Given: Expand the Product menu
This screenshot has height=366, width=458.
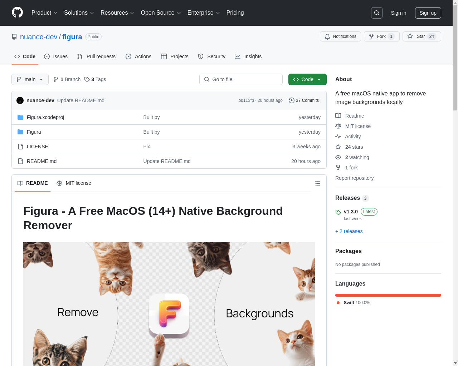Looking at the screenshot, I should pyautogui.click(x=44, y=13).
